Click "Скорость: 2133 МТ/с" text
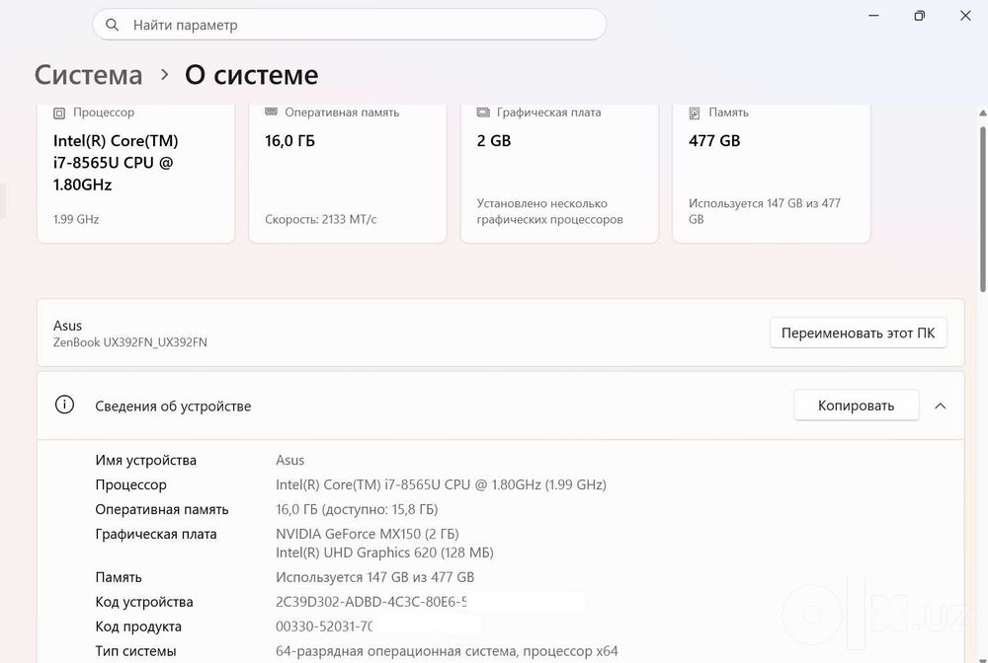Viewport: 988px width, 663px height. (x=321, y=219)
